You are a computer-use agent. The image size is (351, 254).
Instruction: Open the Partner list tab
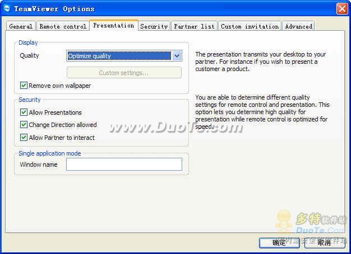coord(195,26)
